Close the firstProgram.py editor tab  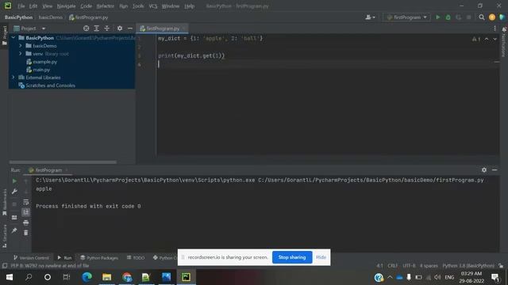[x=183, y=28]
